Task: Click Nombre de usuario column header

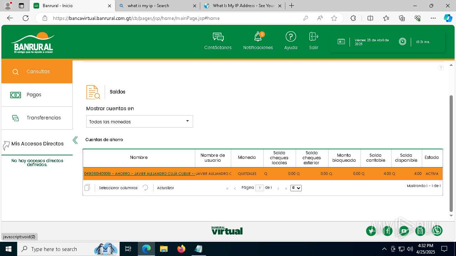Action: point(213,158)
